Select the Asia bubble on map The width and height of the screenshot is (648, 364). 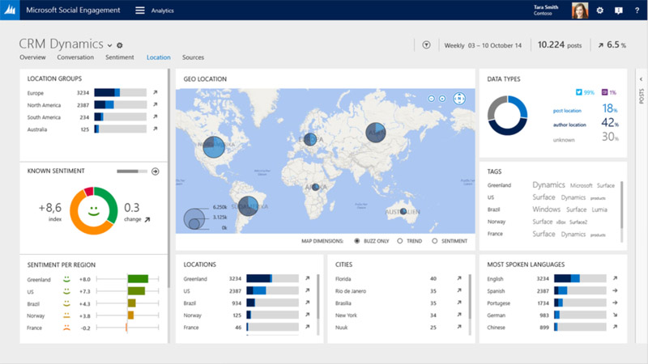coord(376,133)
